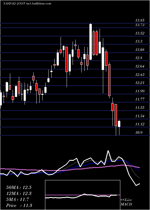The height and width of the screenshot is (210, 150).
Task: Click the last white candlestick on the right
Action: 119,124
